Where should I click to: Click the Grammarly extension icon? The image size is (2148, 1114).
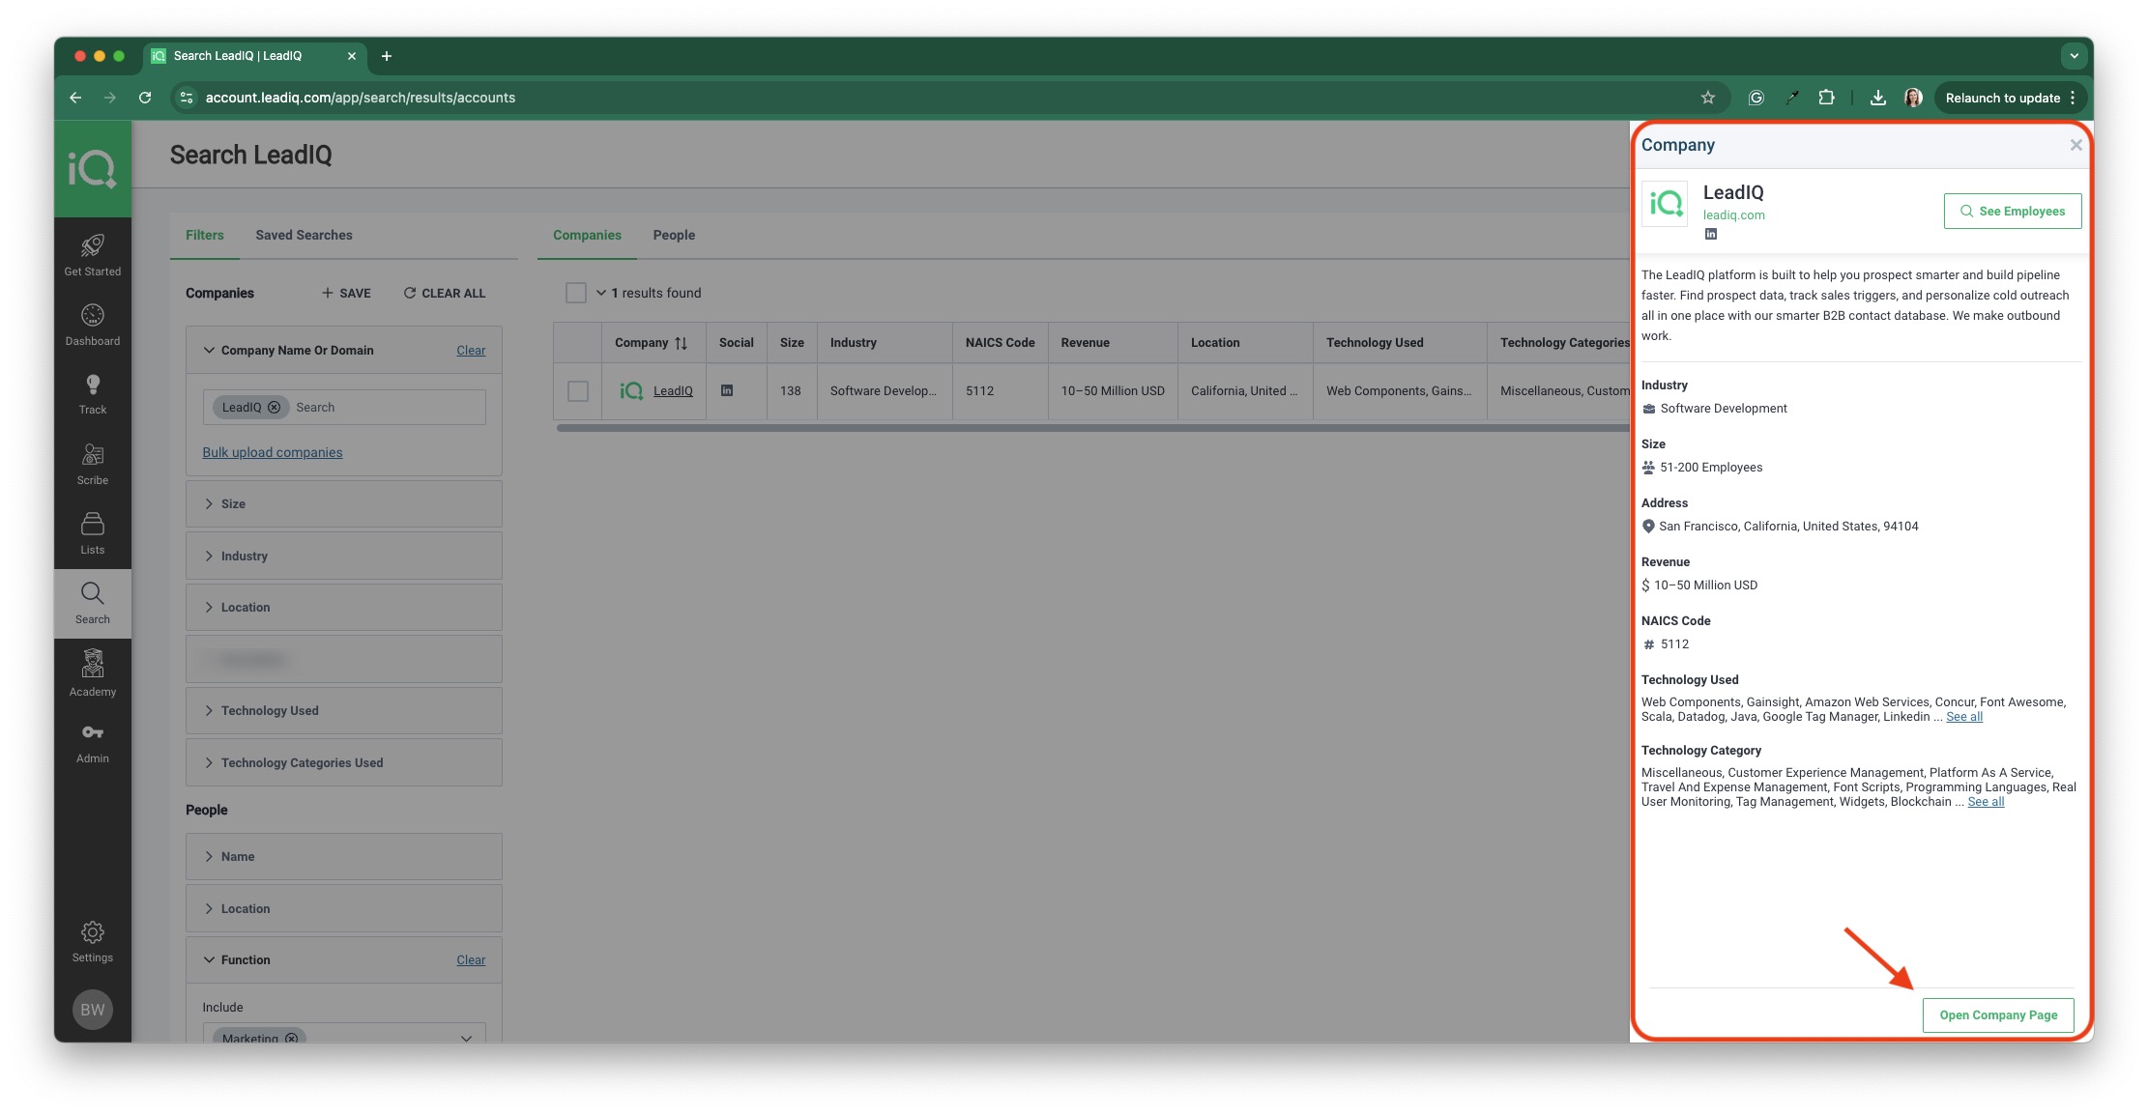coord(1756,98)
